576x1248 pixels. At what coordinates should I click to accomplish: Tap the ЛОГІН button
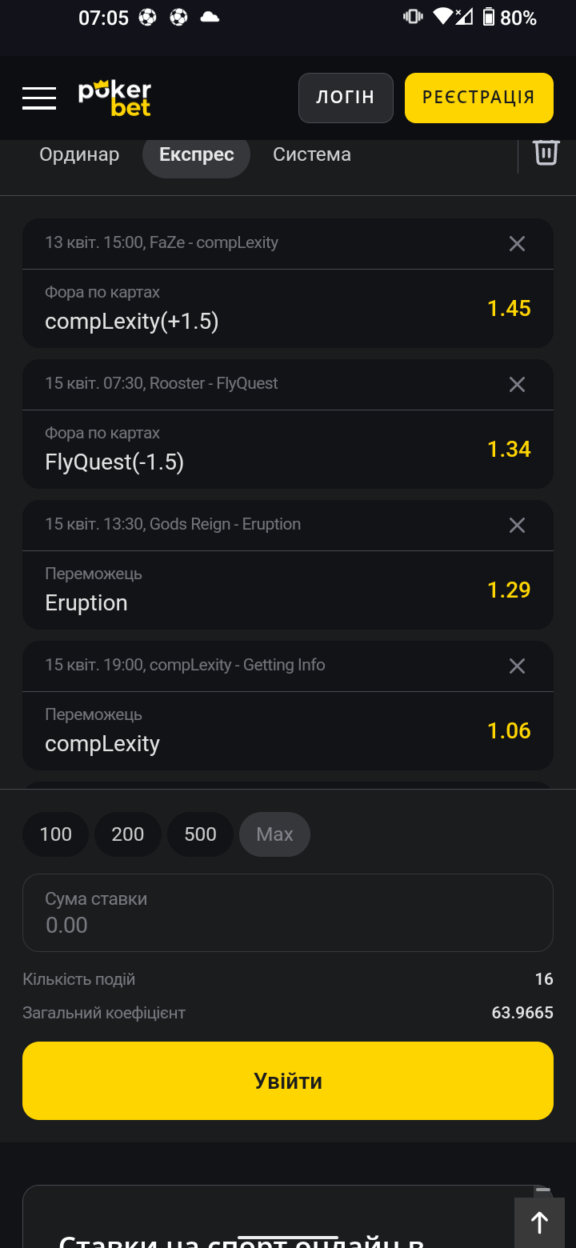346,98
